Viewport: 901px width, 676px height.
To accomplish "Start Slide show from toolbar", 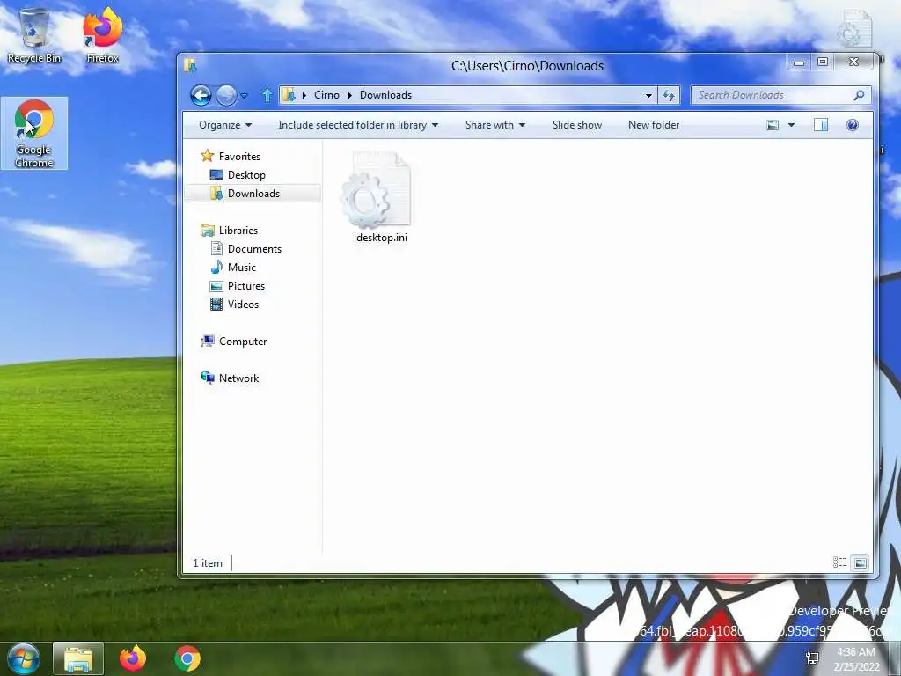I will (577, 125).
